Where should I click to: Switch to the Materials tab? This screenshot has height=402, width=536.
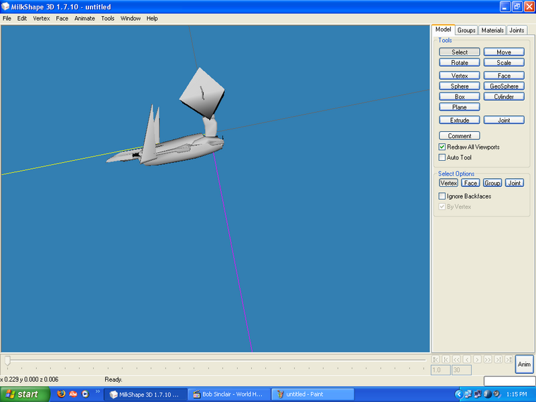(x=492, y=30)
